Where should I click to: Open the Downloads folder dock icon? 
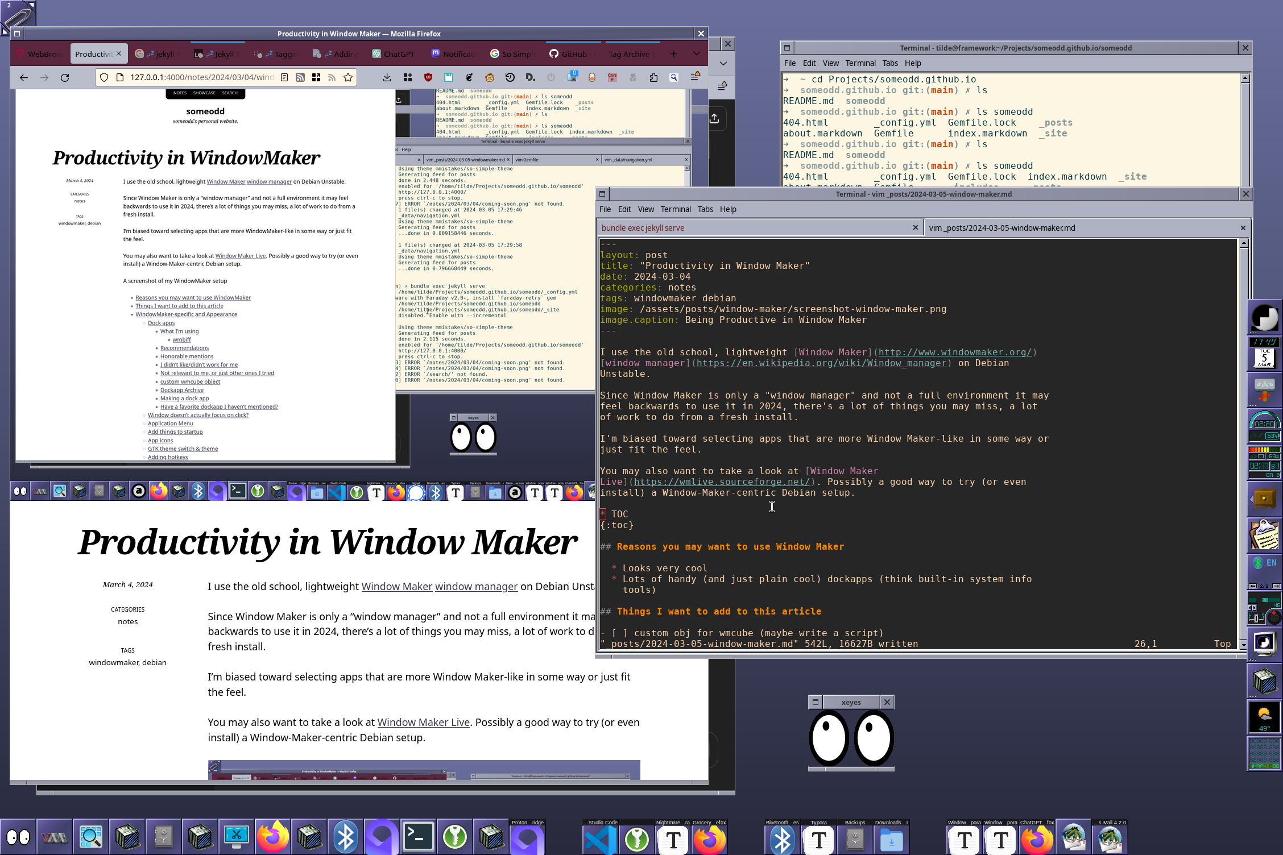click(892, 837)
